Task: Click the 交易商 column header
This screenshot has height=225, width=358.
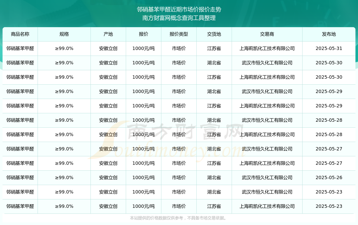Action: [x=267, y=34]
